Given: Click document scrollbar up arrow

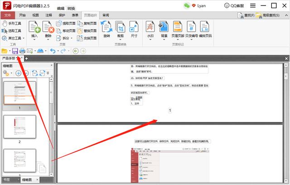Looking at the screenshot, I should click(x=286, y=65).
